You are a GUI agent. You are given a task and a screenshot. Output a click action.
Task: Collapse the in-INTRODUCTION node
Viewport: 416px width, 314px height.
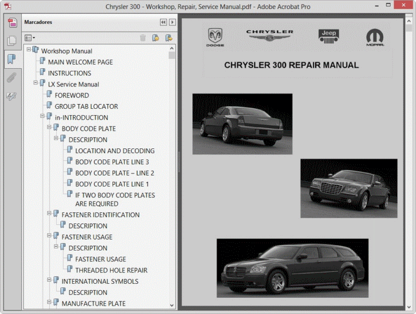point(43,116)
